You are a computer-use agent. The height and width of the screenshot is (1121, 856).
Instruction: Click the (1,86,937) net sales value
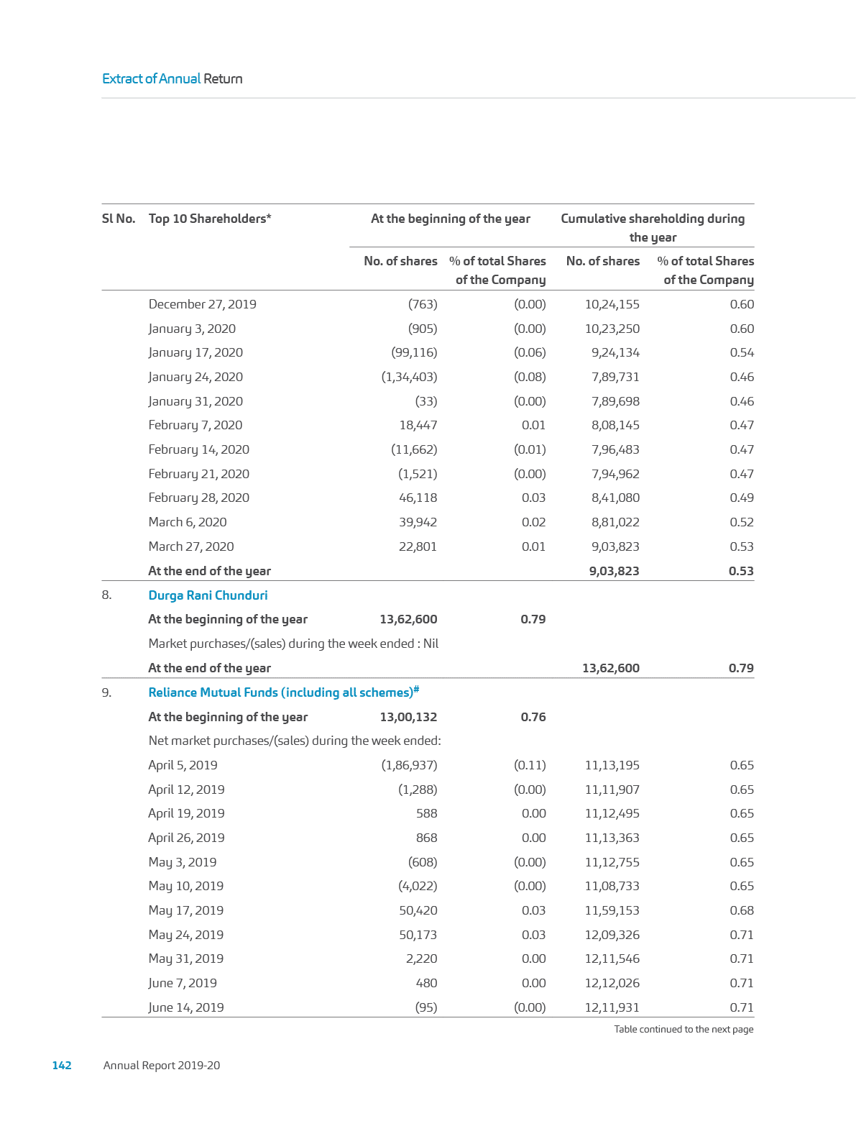409,765
